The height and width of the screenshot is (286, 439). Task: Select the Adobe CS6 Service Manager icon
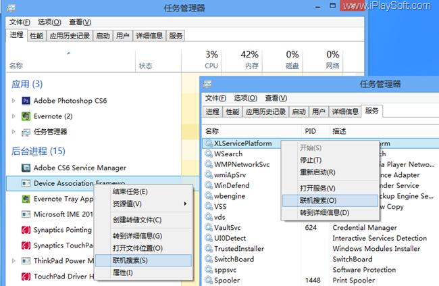tap(26, 168)
